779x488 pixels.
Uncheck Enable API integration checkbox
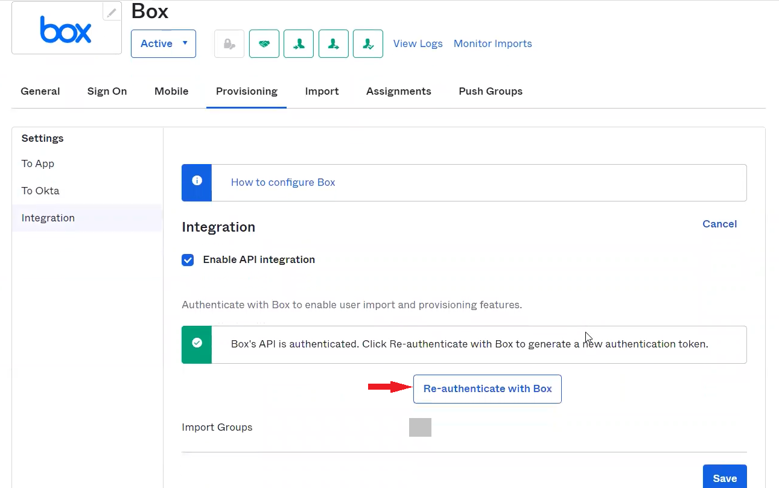coord(188,260)
